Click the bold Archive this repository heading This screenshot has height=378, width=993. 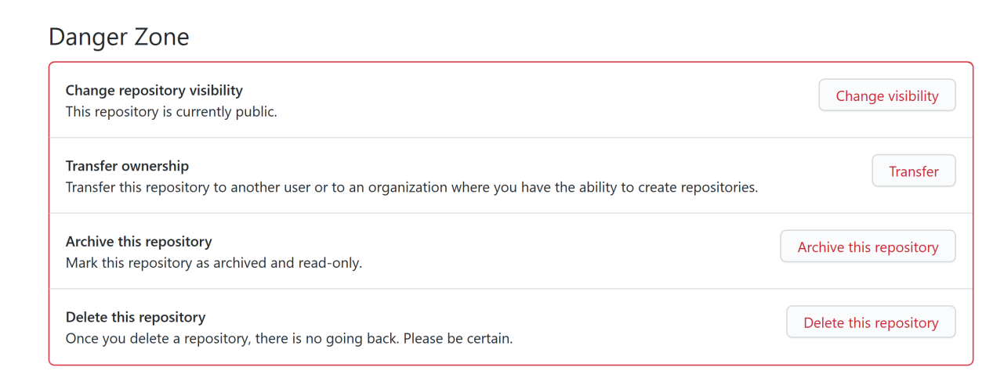[x=138, y=241]
